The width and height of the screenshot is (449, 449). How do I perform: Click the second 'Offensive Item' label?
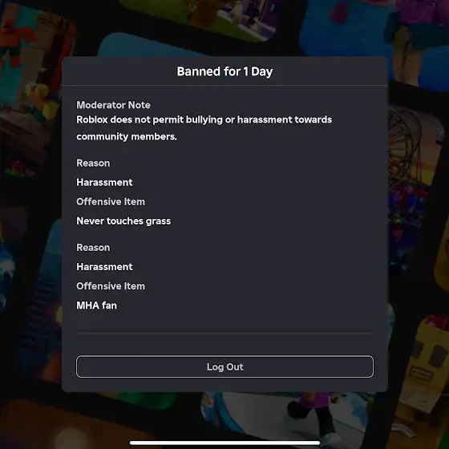coord(111,286)
